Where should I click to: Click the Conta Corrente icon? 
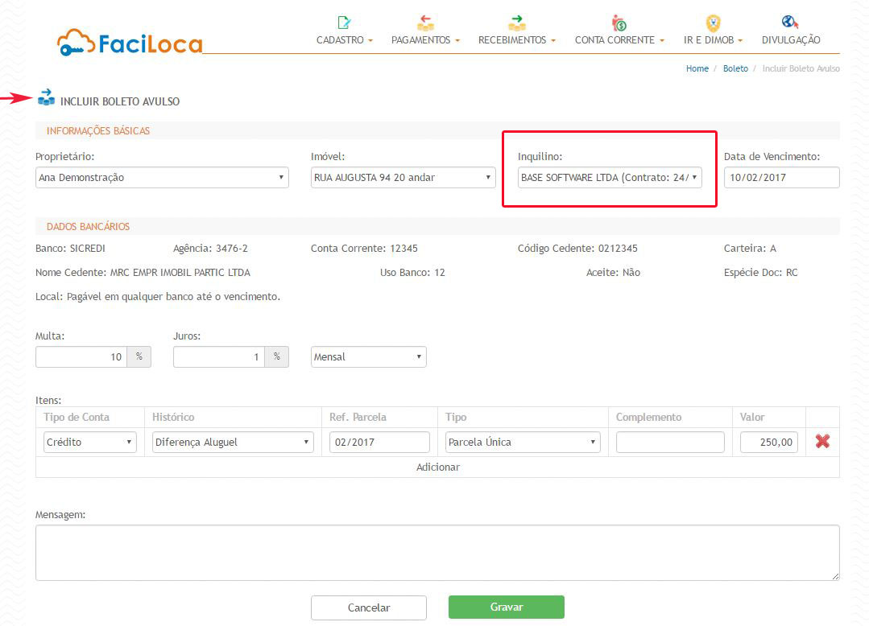click(619, 23)
